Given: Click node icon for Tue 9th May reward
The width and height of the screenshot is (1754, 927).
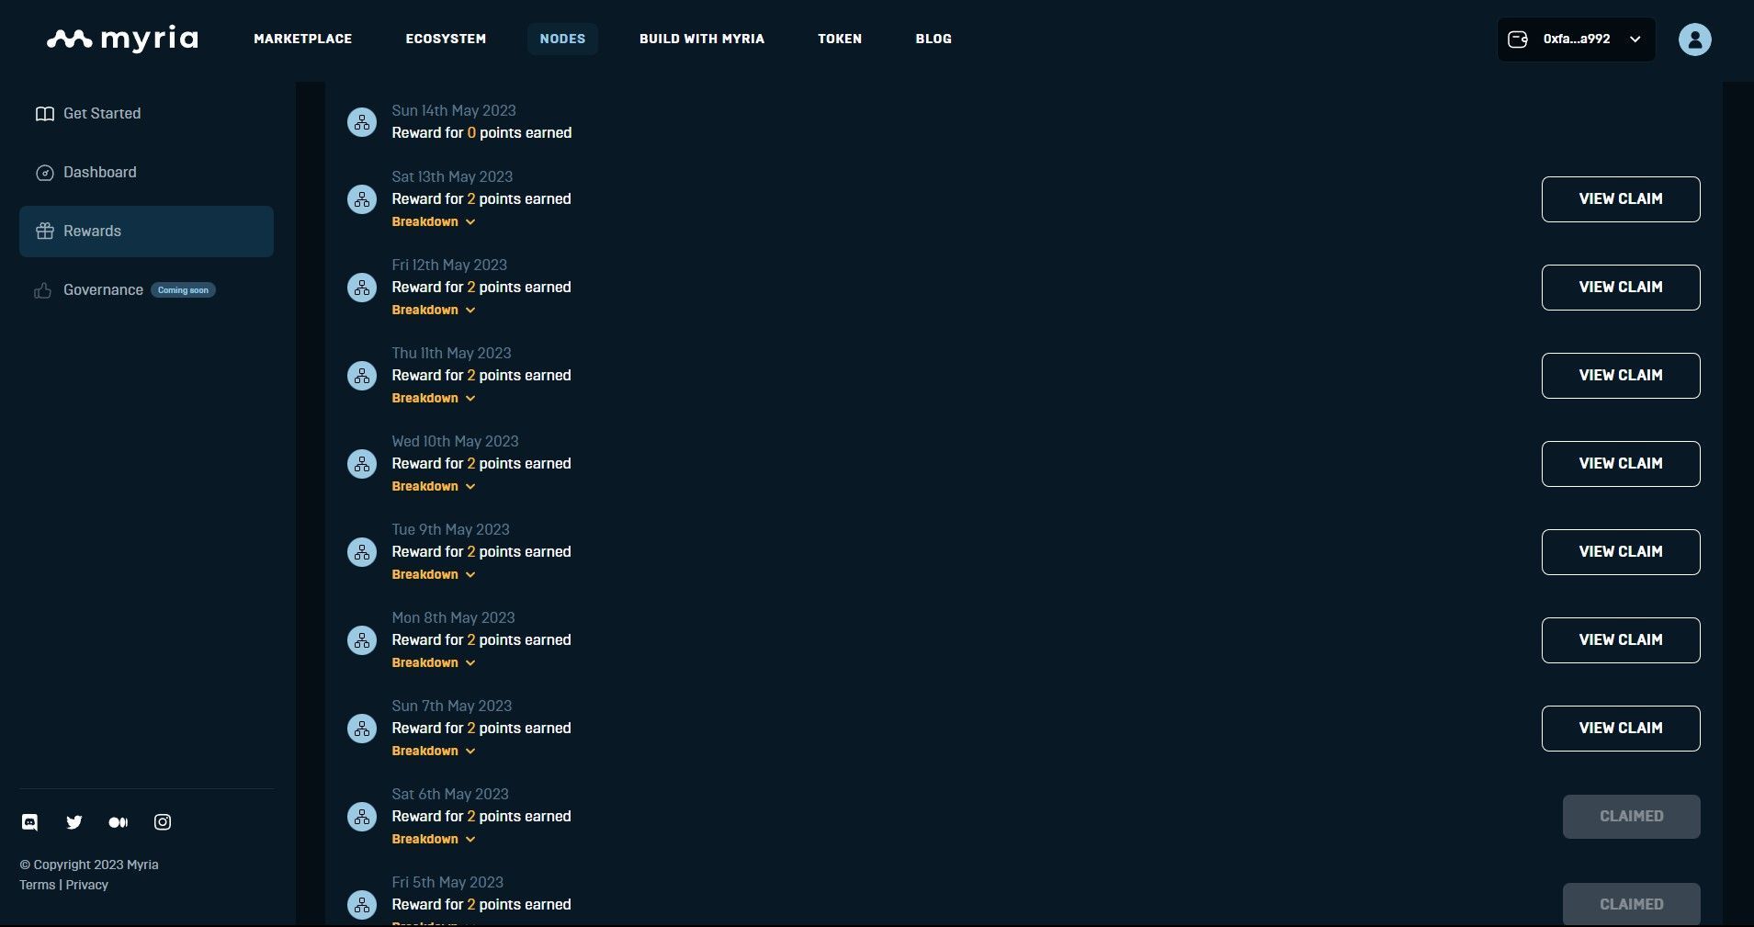Looking at the screenshot, I should click(x=362, y=552).
